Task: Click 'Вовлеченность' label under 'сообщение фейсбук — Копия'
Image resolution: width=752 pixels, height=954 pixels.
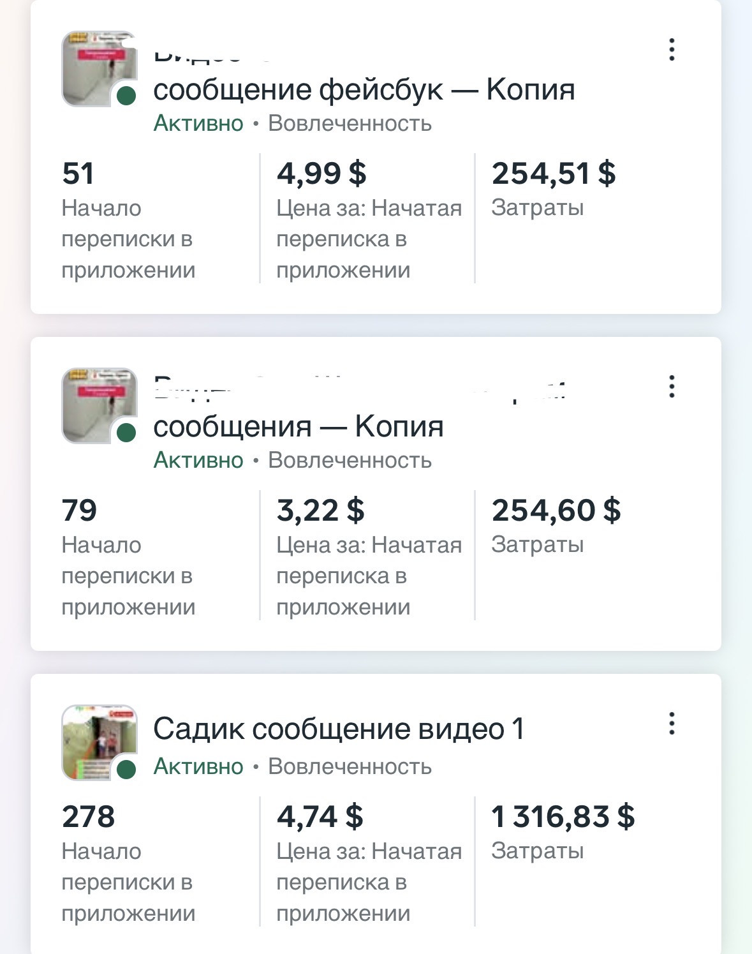Action: (350, 123)
